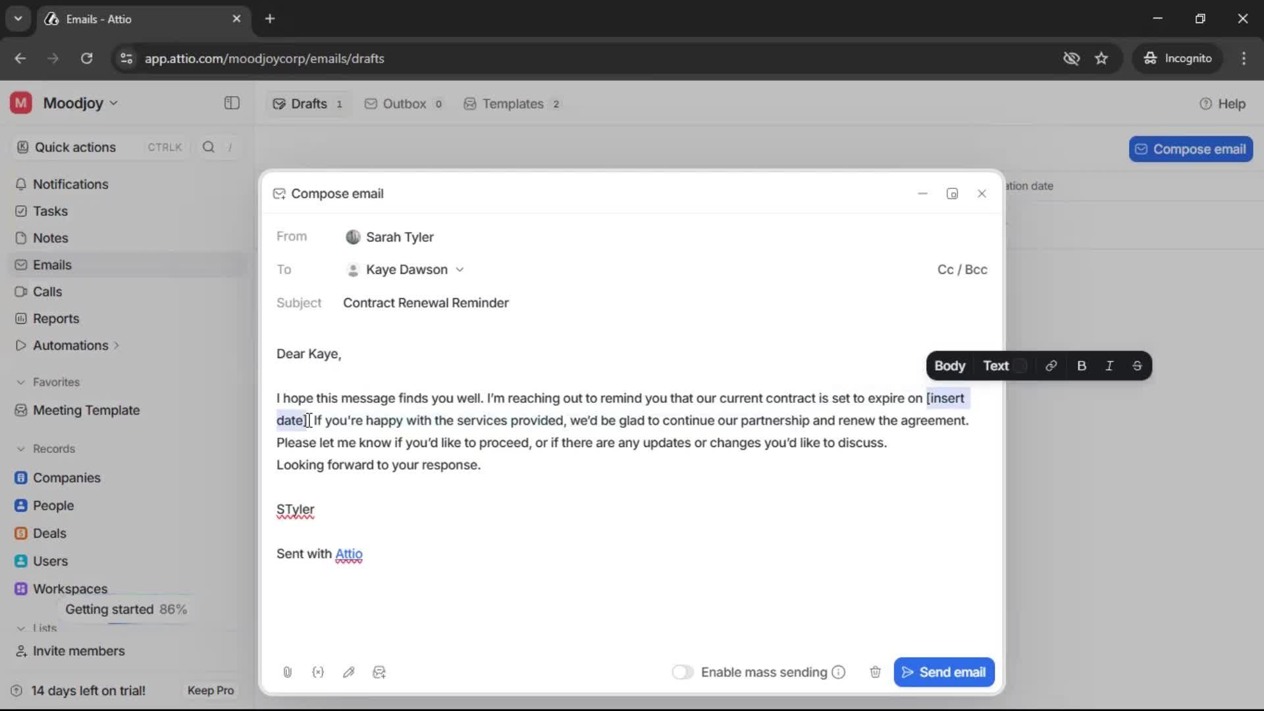Check the Getting started progress indicator
Viewport: 1264px width, 711px height.
(x=126, y=610)
